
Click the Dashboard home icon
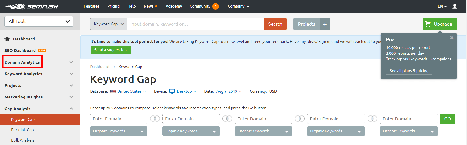tap(7, 39)
